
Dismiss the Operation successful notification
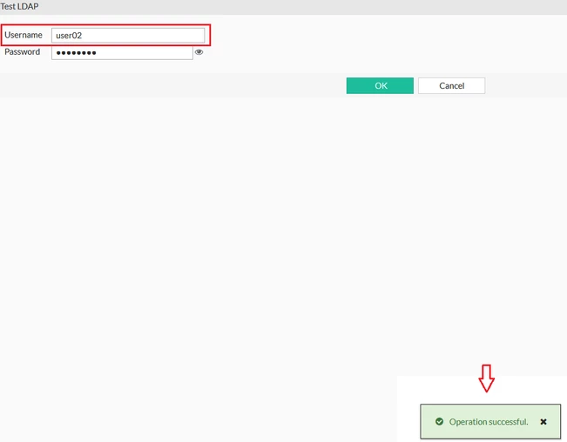point(543,422)
